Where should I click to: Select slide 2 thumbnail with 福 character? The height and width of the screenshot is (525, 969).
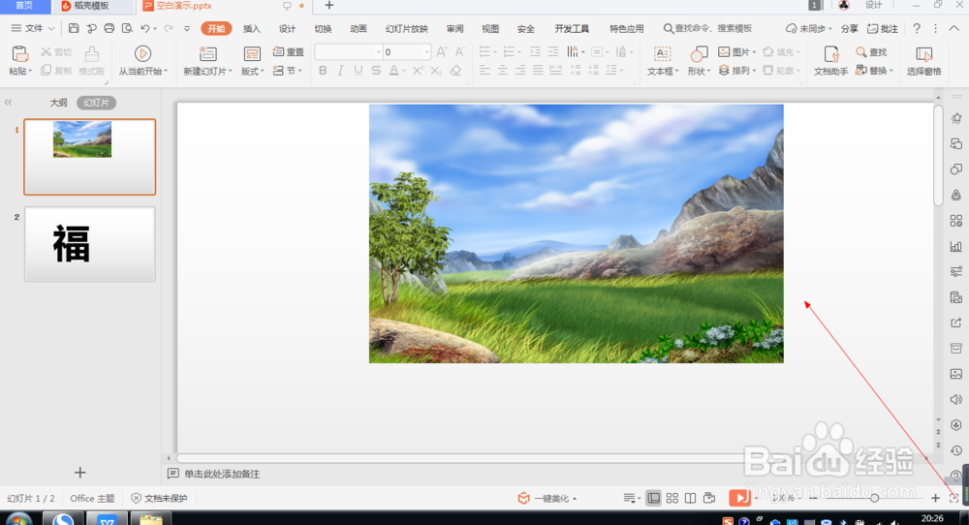pyautogui.click(x=89, y=244)
